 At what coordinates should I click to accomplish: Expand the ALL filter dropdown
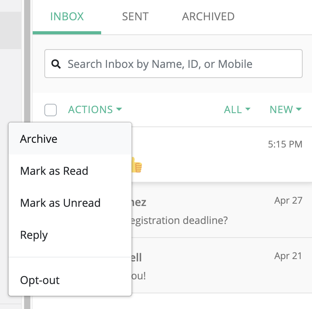point(237,110)
